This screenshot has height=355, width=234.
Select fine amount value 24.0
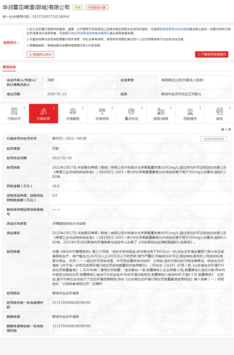coord(56,186)
